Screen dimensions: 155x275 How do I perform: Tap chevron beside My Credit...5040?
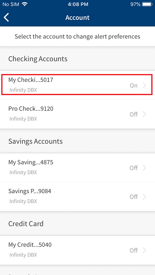tap(145, 250)
